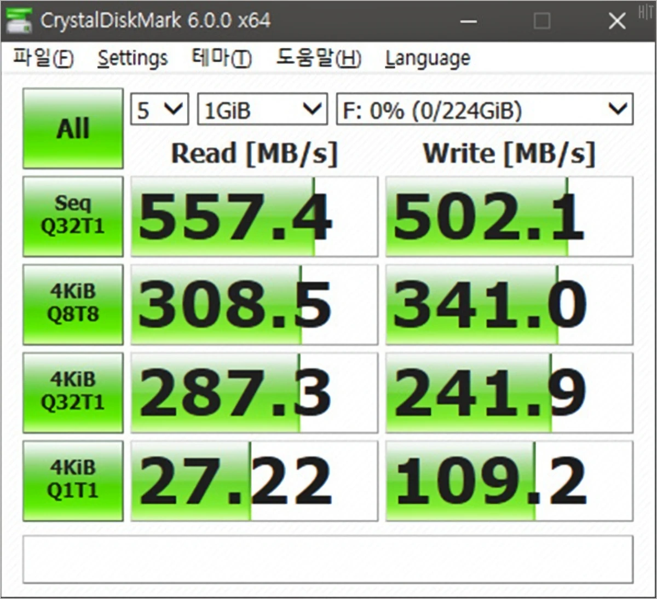Select the 4KiB Q1T1 read result 27.22
The width and height of the screenshot is (657, 599).
[x=254, y=481]
